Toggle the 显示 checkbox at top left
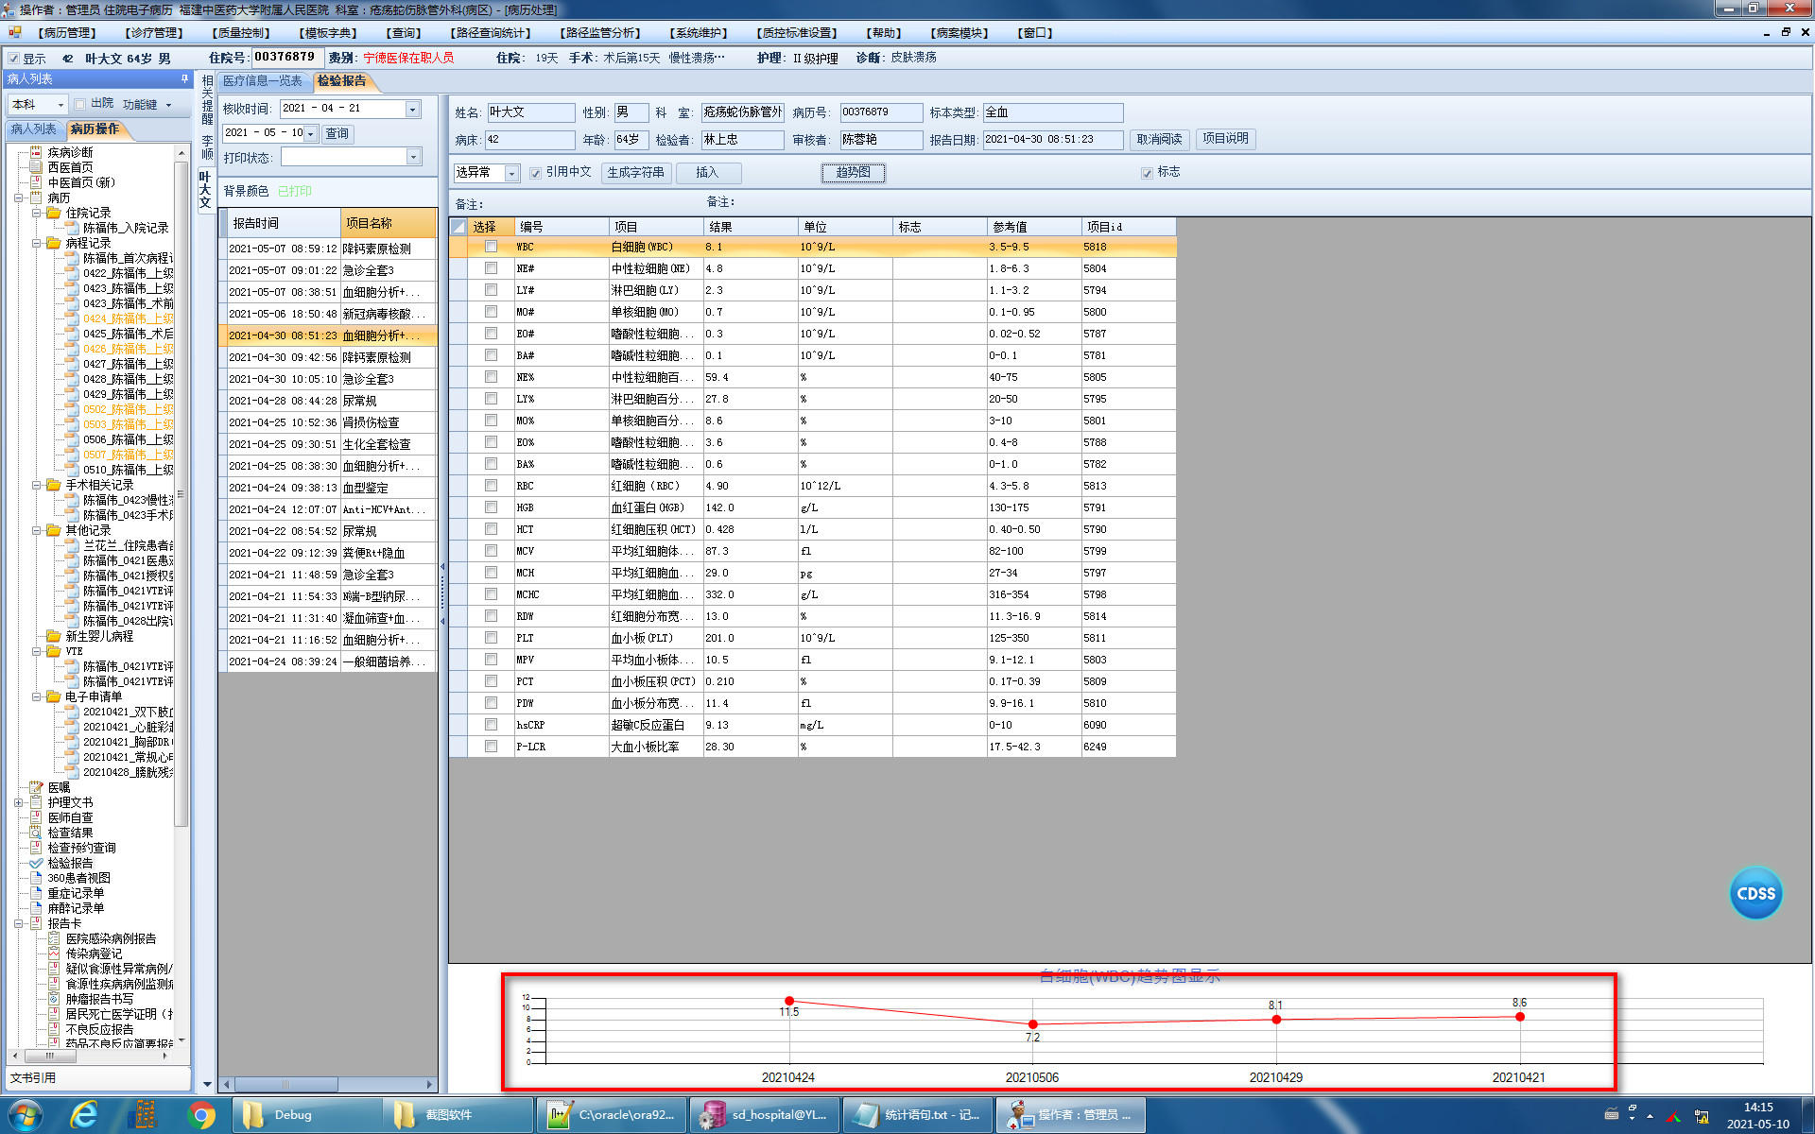1815x1134 pixels. (13, 59)
